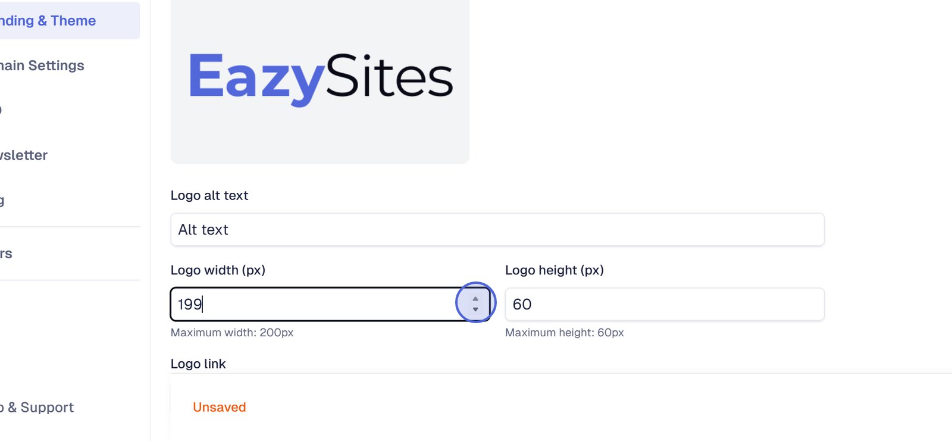Screen dimensions: 952x441
Task: Focus the Logo alt text input field
Action: pos(497,230)
